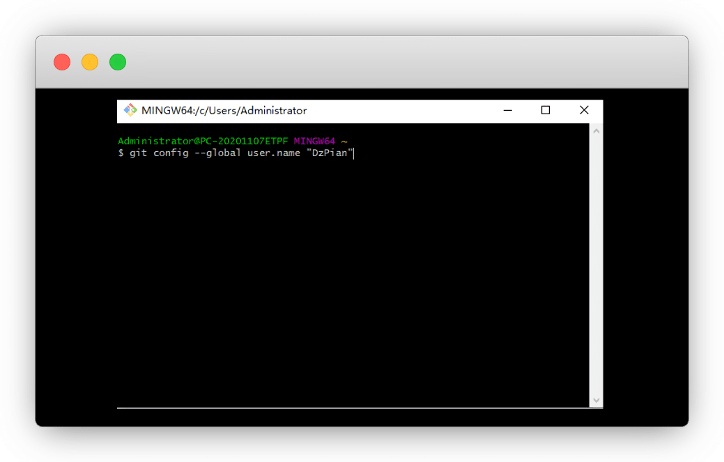Click the Git Bash logo in title bar

pyautogui.click(x=130, y=110)
